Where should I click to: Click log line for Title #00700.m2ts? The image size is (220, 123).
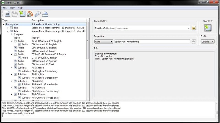(x=61, y=106)
